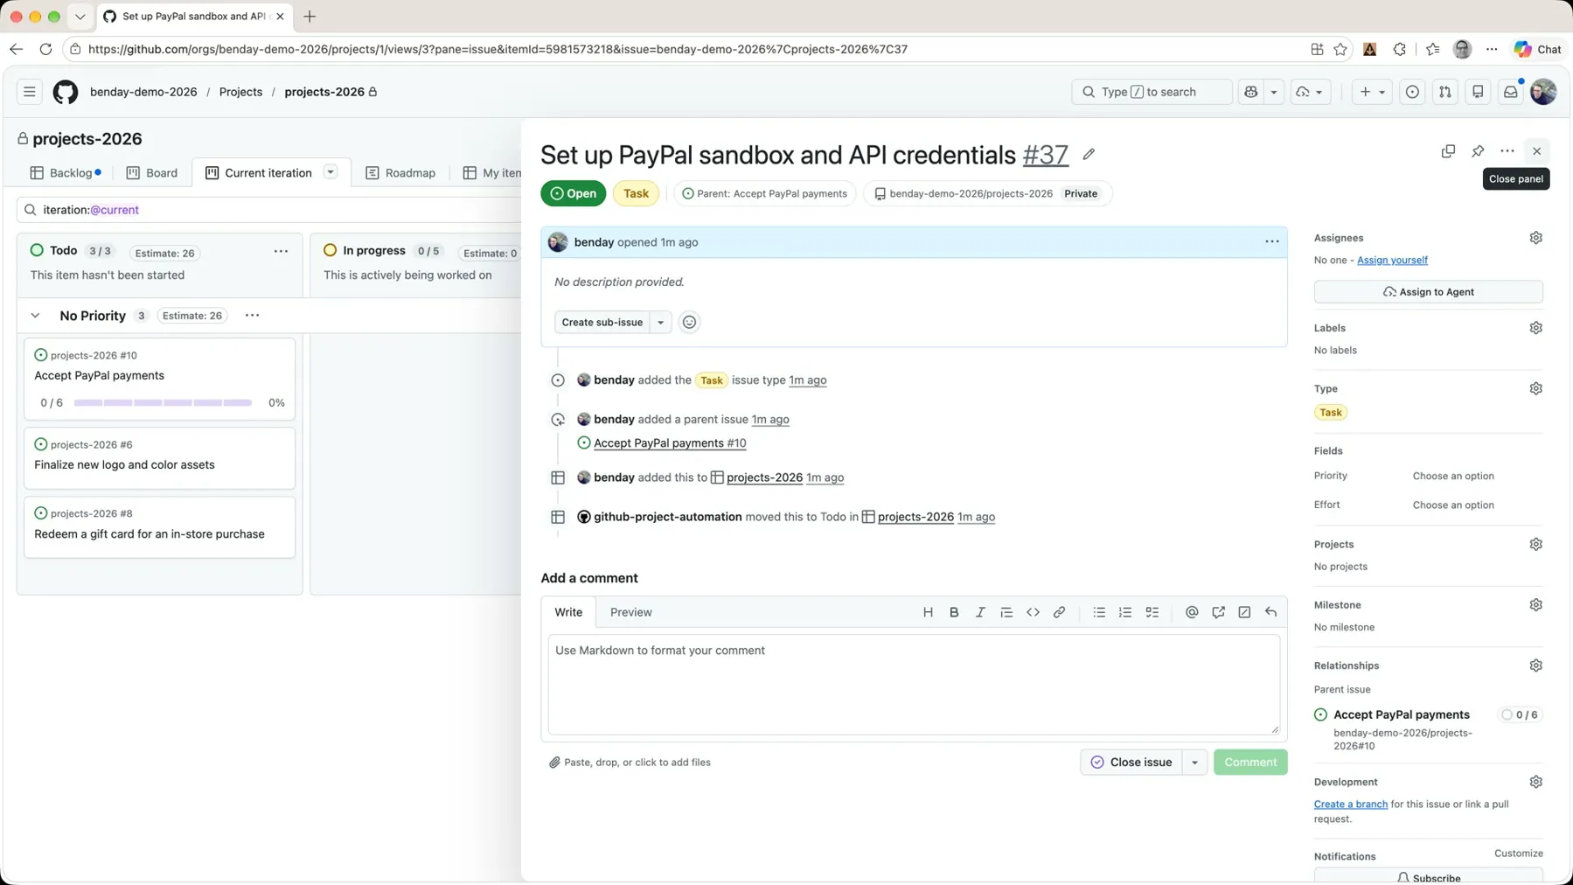Open the notifications inbox icon
The image size is (1573, 885).
pos(1510,92)
